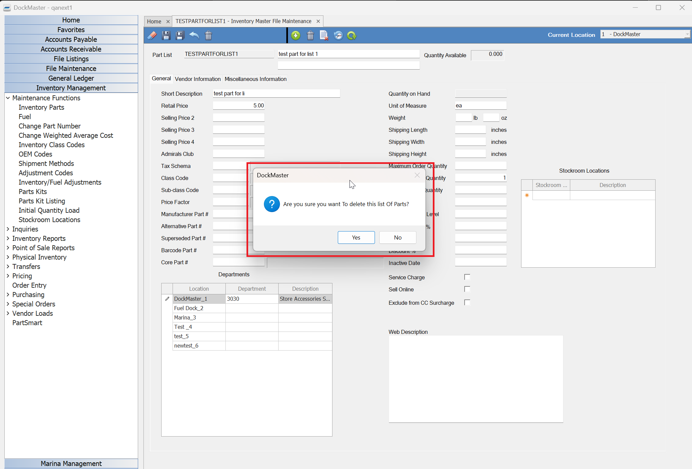
Task: Collapse the Maintenance Functions tree node
Action: [x=8, y=98]
